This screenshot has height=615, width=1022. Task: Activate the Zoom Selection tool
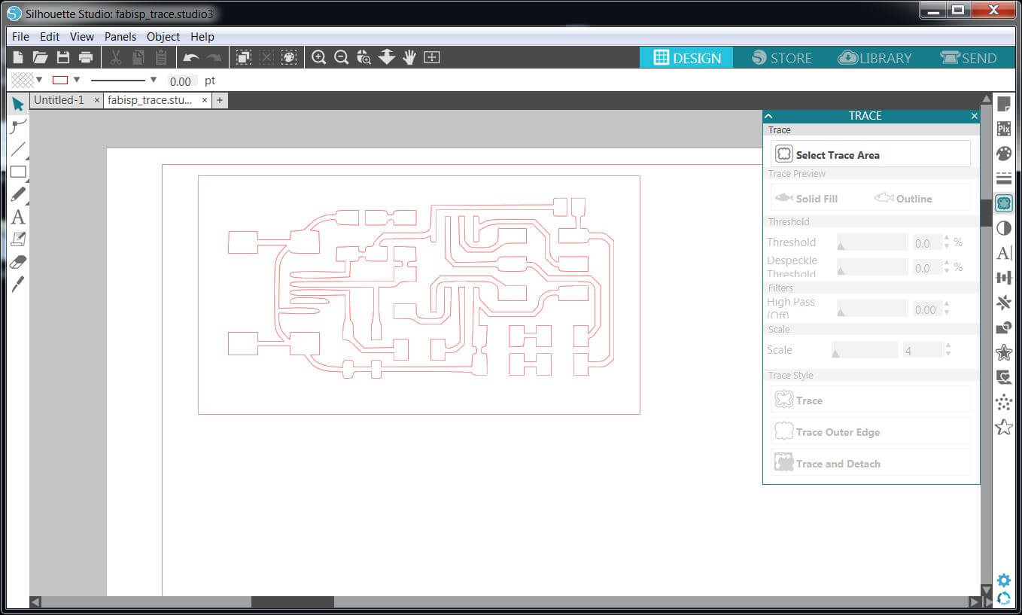[x=364, y=57]
